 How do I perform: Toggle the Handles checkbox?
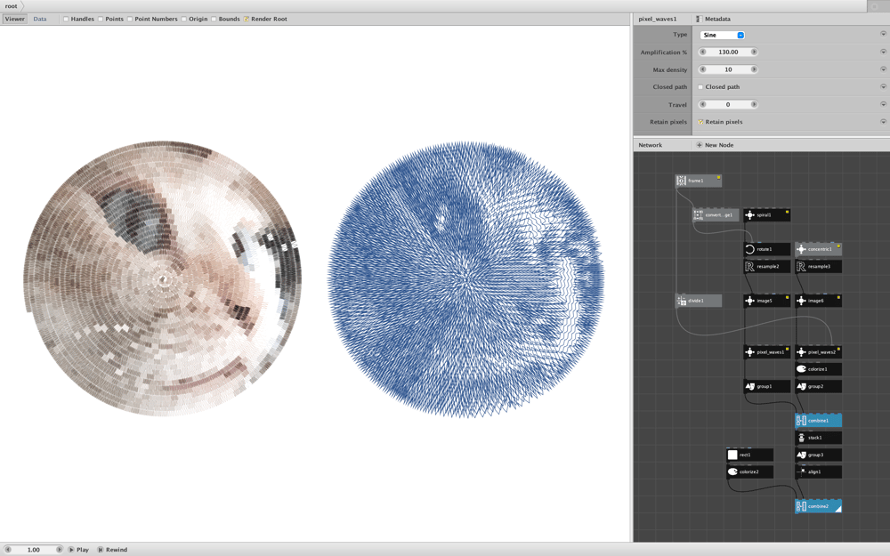pos(66,19)
